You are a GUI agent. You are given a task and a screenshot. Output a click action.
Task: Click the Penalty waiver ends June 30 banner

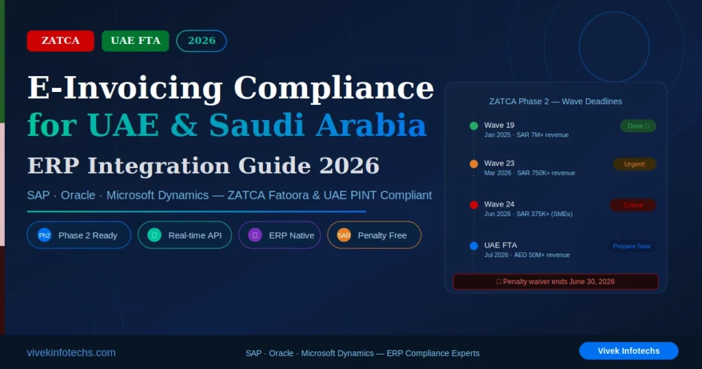[555, 282]
